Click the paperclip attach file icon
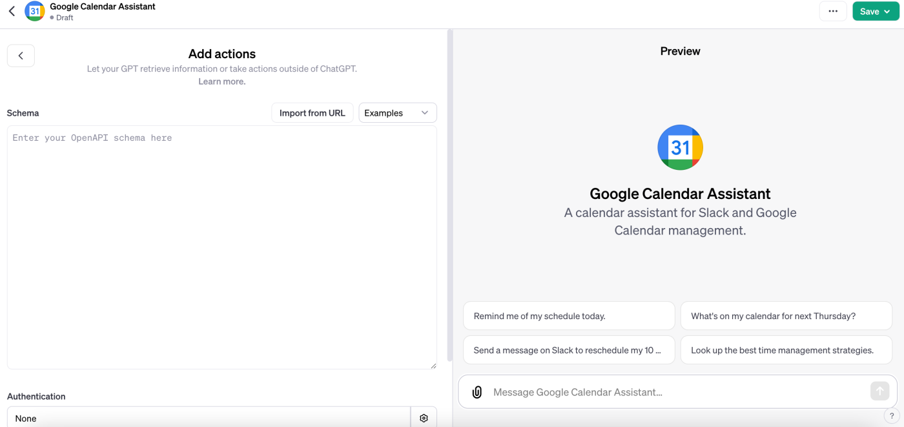 (x=477, y=392)
